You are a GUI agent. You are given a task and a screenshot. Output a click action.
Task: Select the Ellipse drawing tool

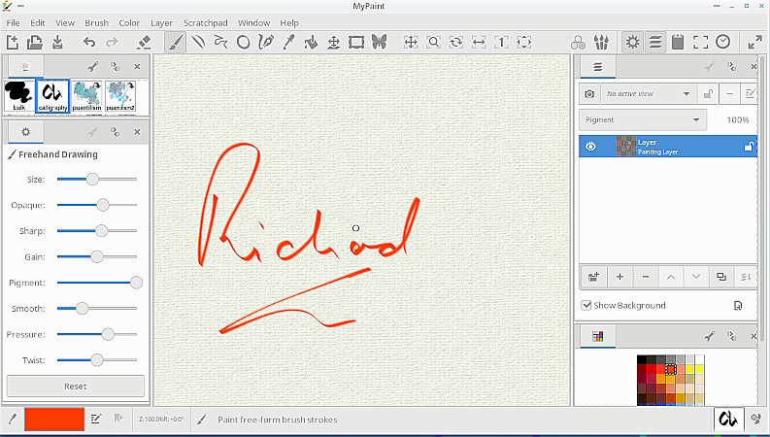coord(244,42)
